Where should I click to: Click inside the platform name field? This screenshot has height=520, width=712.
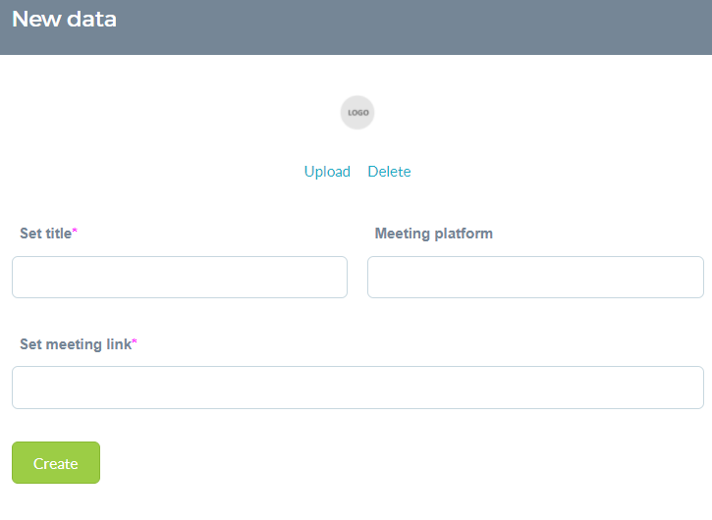[x=535, y=278]
